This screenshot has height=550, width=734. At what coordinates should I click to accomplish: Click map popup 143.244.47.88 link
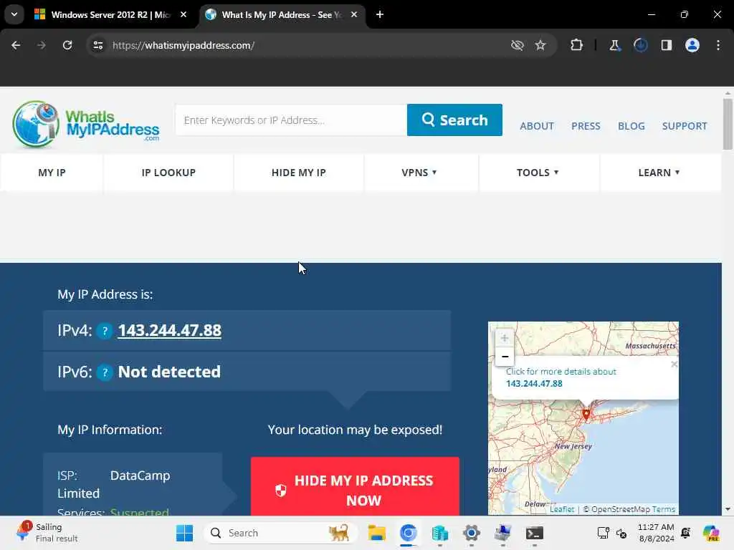(x=534, y=384)
